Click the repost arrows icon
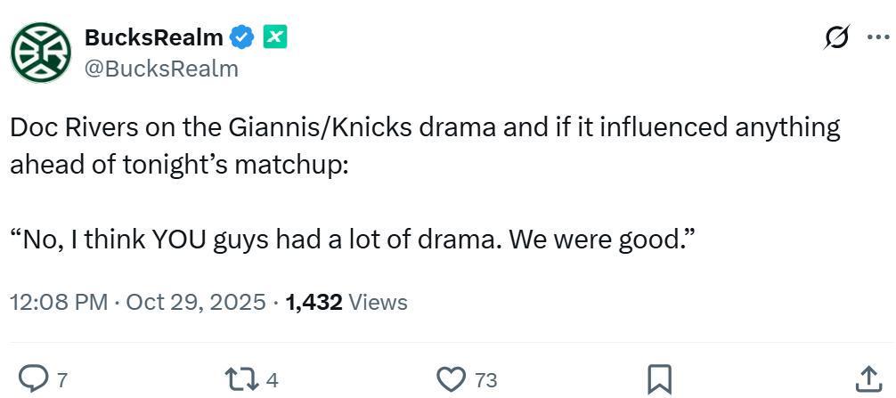The image size is (896, 398). (243, 379)
